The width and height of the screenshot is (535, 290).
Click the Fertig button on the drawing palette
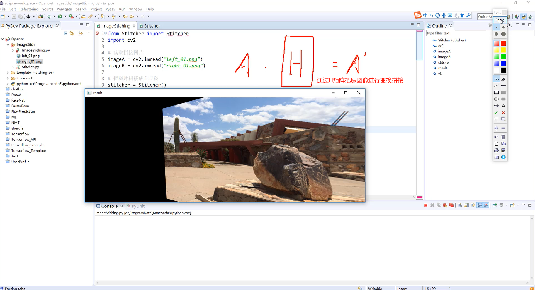tap(500, 20)
